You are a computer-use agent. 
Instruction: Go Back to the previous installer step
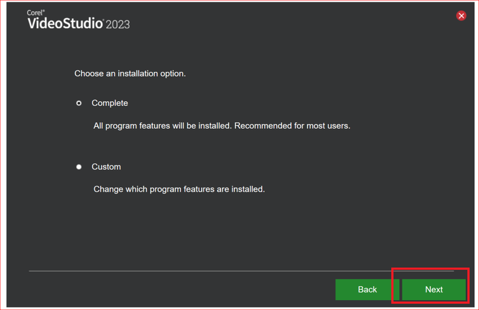[x=367, y=289]
